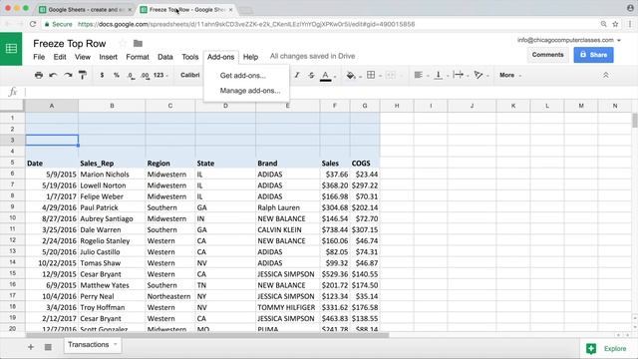The width and height of the screenshot is (638, 359).
Task: Select the TOMMY HILFIGER cell
Action: pyautogui.click(x=288, y=307)
